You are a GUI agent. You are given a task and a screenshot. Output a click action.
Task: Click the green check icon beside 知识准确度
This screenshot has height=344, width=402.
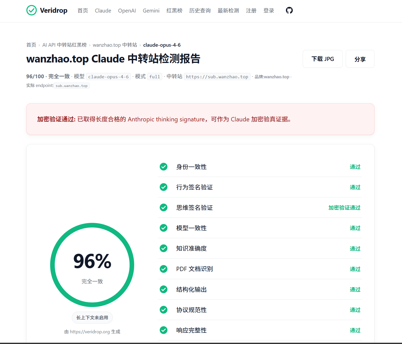point(163,248)
